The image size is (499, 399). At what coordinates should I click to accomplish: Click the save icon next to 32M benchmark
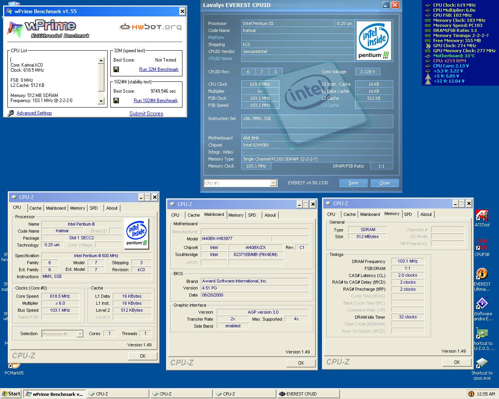coord(116,69)
